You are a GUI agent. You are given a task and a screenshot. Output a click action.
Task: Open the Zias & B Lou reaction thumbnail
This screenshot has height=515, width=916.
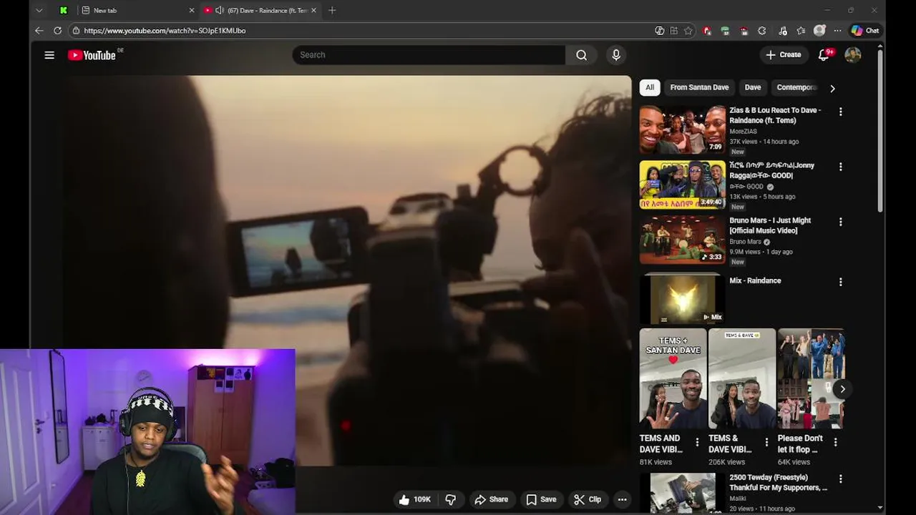(x=683, y=129)
